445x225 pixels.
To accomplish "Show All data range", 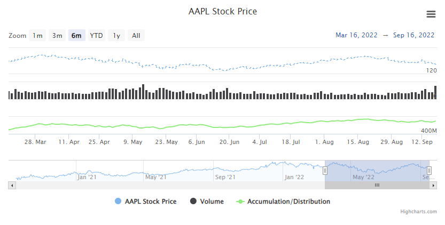I will click(136, 36).
